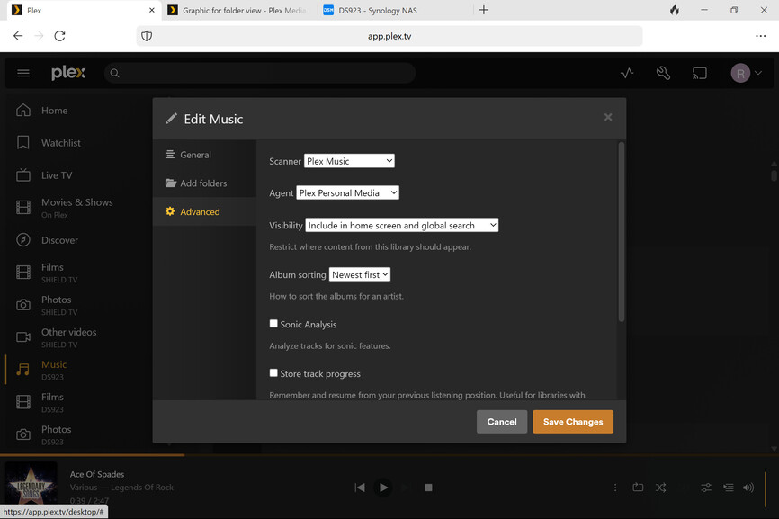Image resolution: width=779 pixels, height=519 pixels.
Task: Switch to Add folders tab
Action: pyautogui.click(x=204, y=183)
